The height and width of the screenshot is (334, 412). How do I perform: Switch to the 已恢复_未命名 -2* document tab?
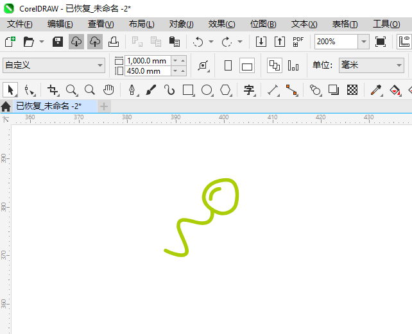click(x=55, y=106)
